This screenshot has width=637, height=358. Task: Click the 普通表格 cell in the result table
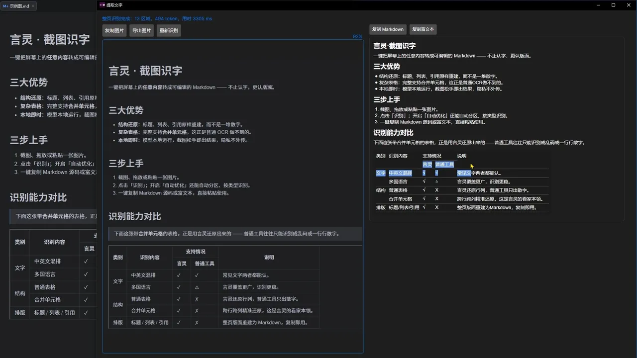pos(398,190)
